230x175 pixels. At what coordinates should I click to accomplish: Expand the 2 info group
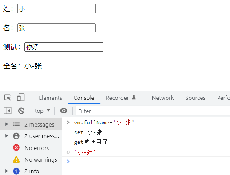click(7, 171)
